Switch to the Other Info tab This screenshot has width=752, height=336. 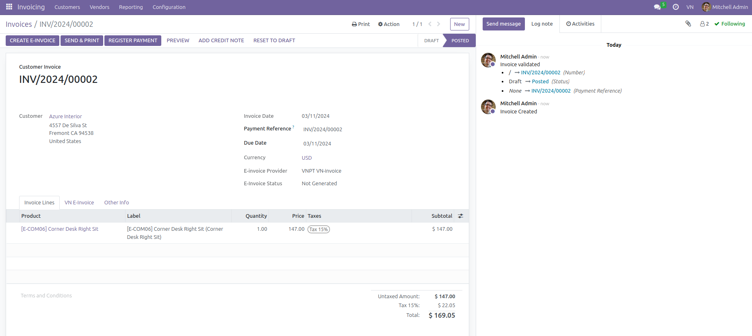[117, 203]
